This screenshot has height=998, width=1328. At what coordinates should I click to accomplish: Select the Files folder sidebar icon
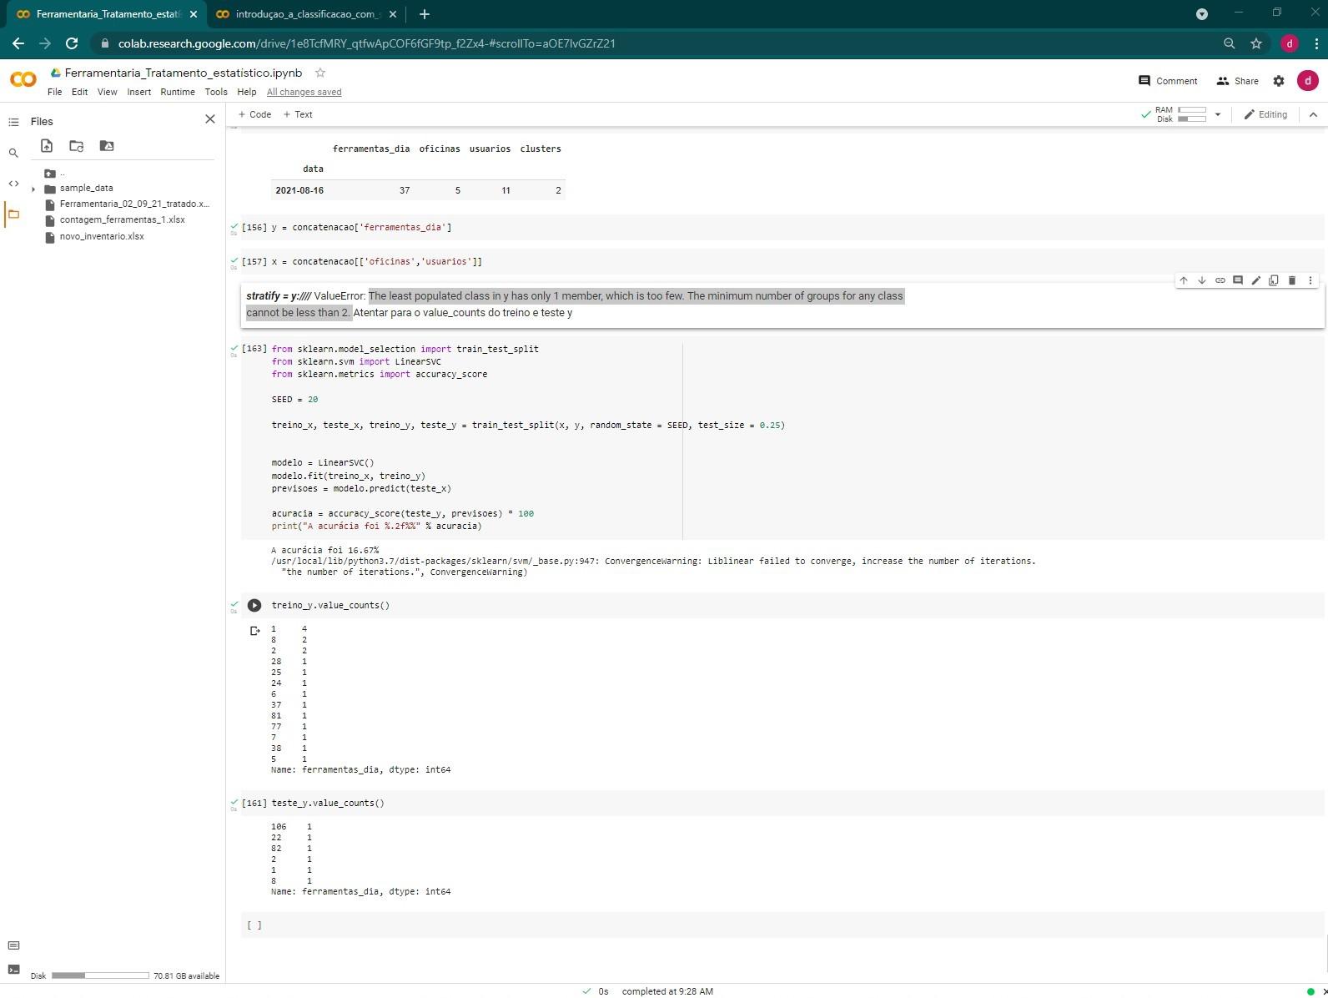point(13,214)
